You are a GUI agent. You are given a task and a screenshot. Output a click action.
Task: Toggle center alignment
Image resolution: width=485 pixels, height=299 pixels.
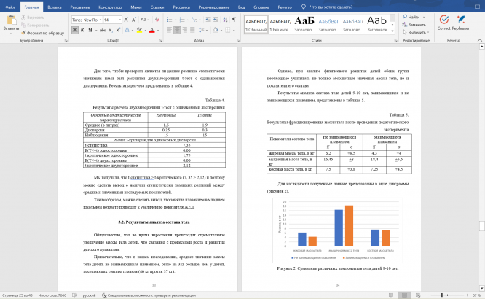coord(177,30)
